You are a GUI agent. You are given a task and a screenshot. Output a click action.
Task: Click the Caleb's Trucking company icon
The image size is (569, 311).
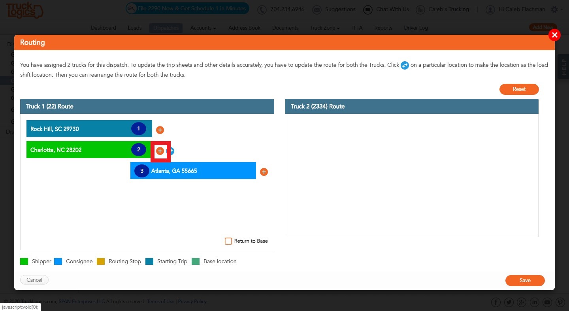pos(421,9)
